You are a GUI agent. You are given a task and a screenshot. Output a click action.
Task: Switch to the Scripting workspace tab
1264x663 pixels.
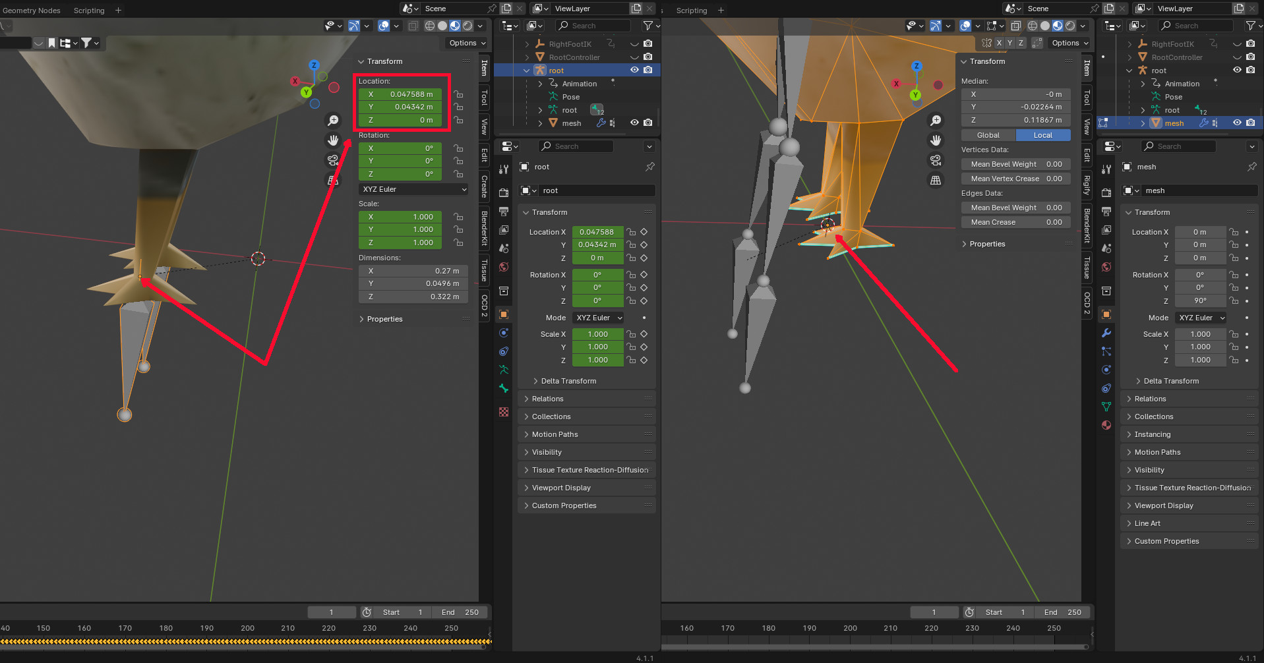(89, 11)
